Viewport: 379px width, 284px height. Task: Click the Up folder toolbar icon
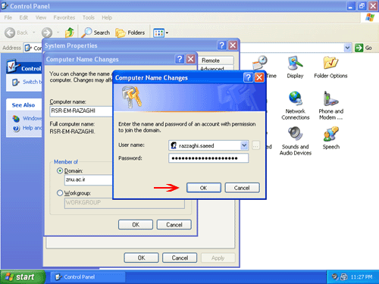(x=70, y=33)
